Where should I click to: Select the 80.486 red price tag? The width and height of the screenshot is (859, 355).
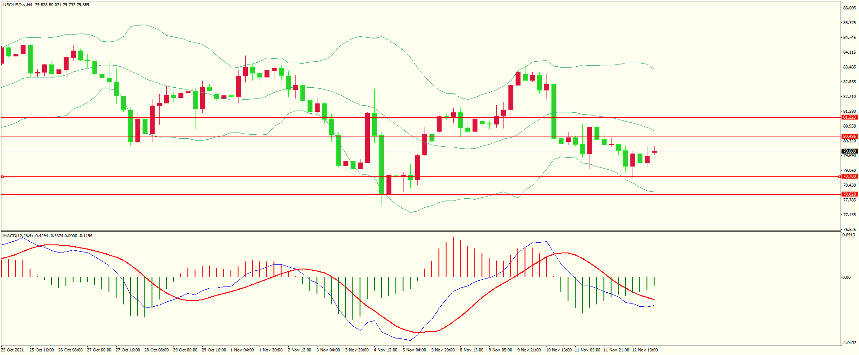(849, 137)
